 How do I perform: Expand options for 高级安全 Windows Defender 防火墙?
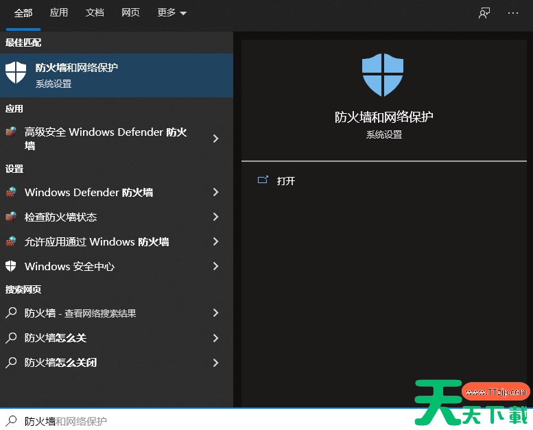[x=215, y=139]
